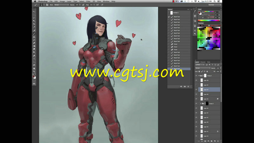254x143 pixels.
Task: Select the Lasso tool
Action: tap(34, 18)
